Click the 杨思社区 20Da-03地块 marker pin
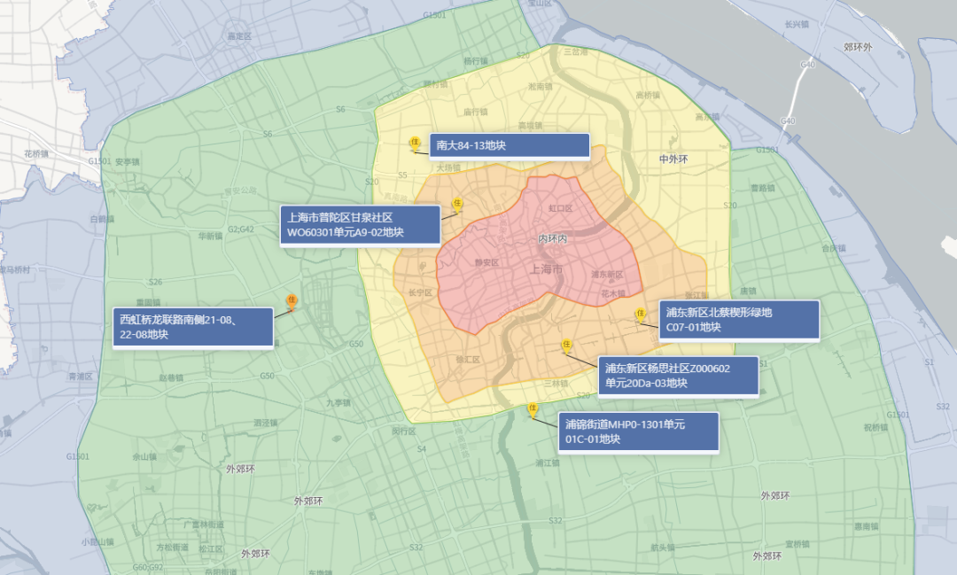Image resolution: width=957 pixels, height=575 pixels. coord(566,347)
